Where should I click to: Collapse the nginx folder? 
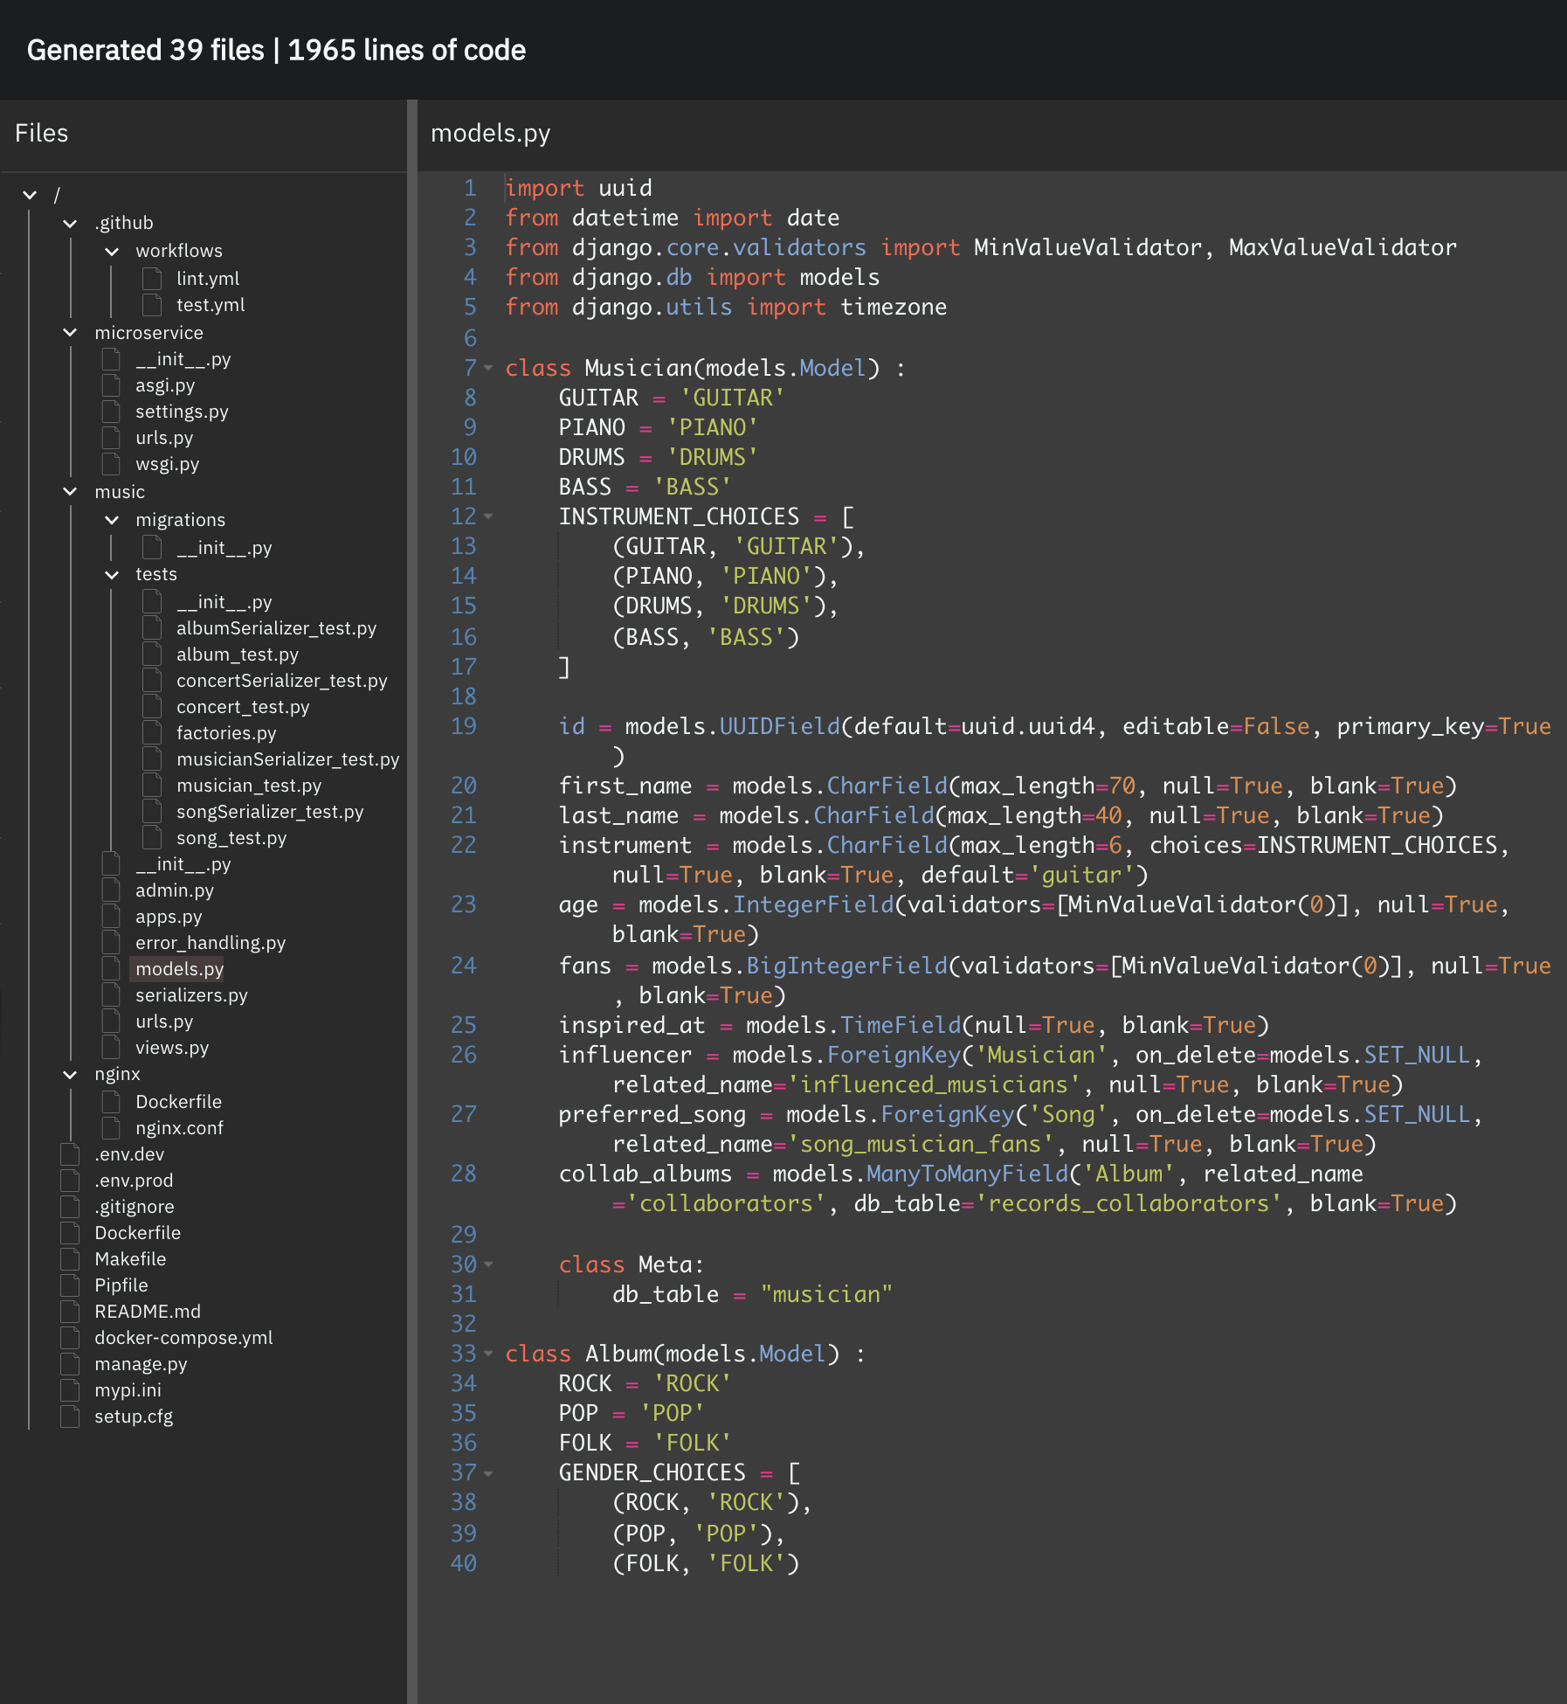tap(70, 1074)
